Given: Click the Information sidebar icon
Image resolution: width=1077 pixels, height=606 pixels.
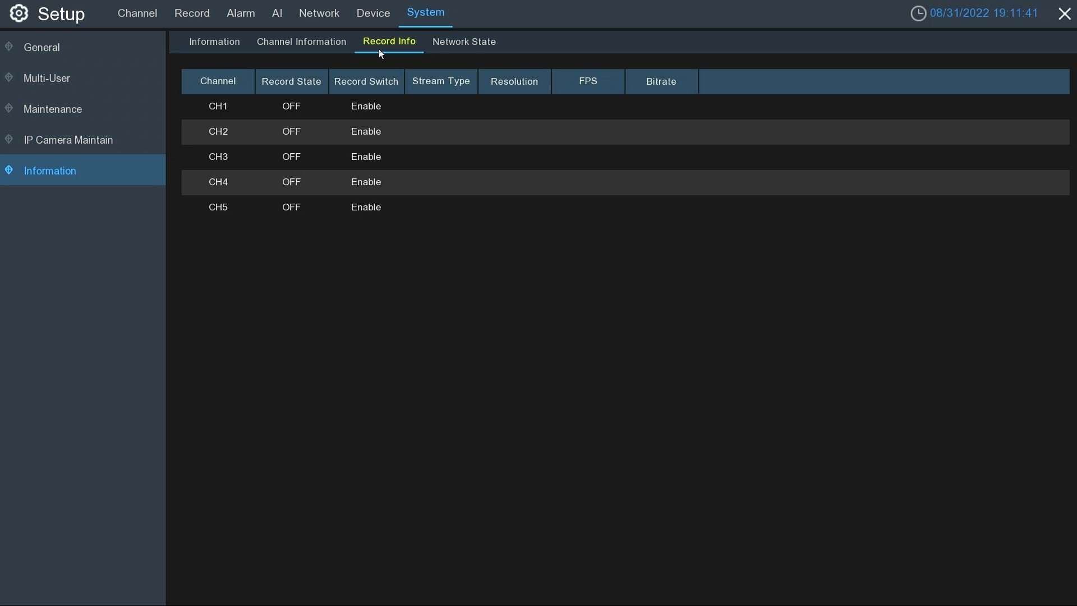Looking at the screenshot, I should (x=8, y=171).
